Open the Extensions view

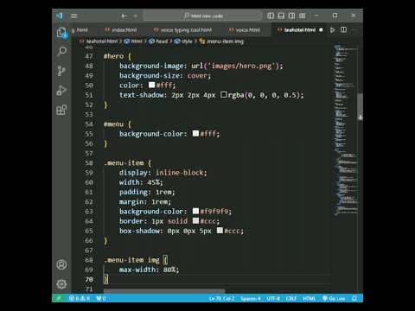[61, 110]
